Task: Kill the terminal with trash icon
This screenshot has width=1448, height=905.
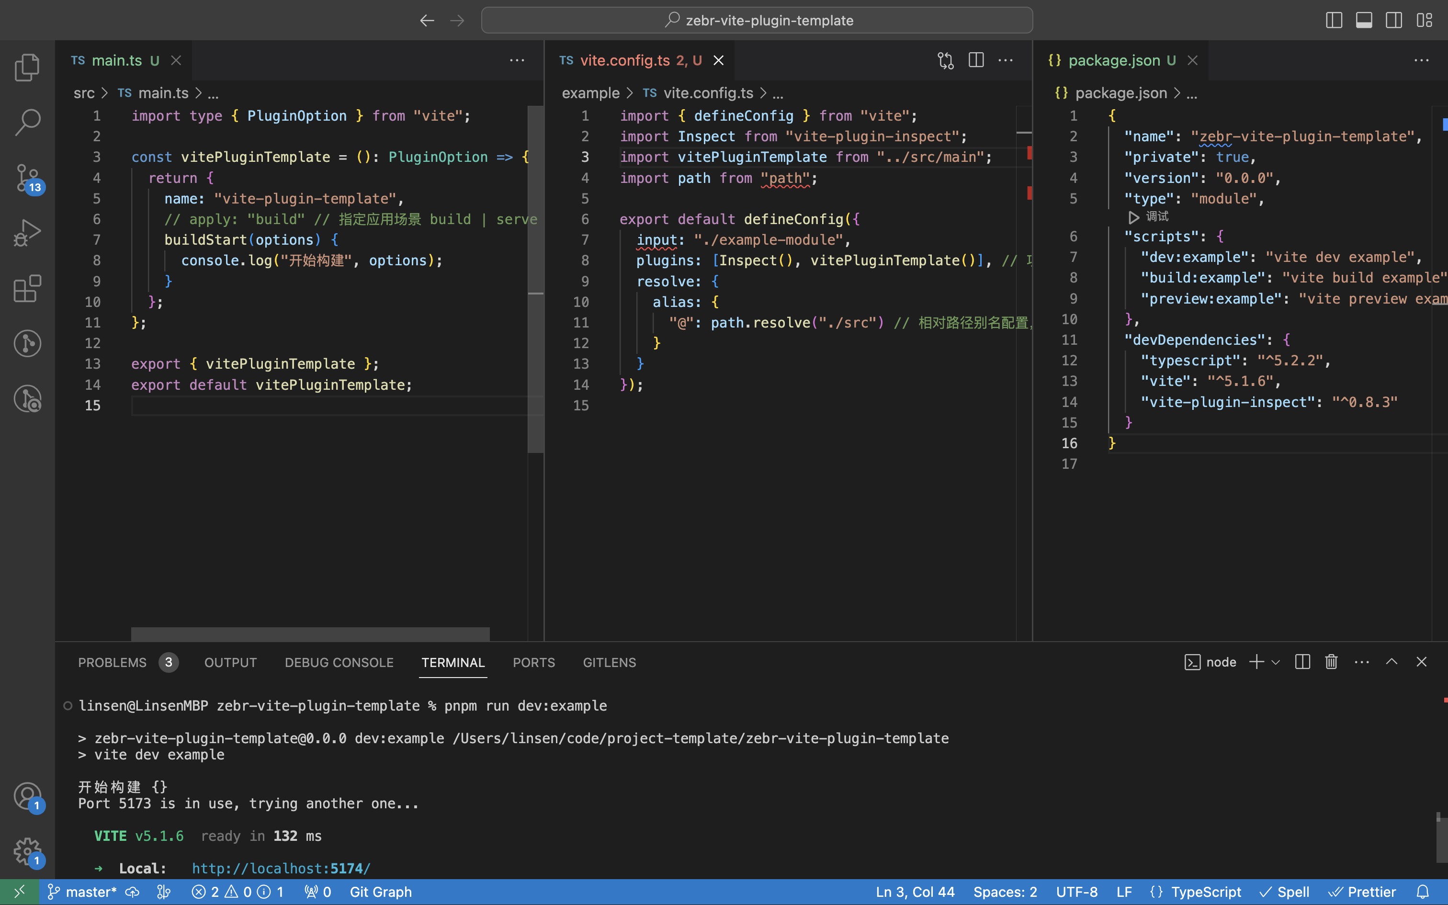Action: 1331,662
